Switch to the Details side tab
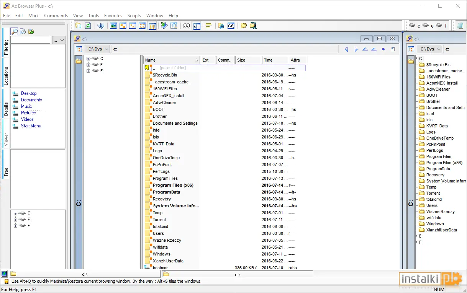Image resolution: width=467 pixels, height=293 pixels. click(6, 103)
